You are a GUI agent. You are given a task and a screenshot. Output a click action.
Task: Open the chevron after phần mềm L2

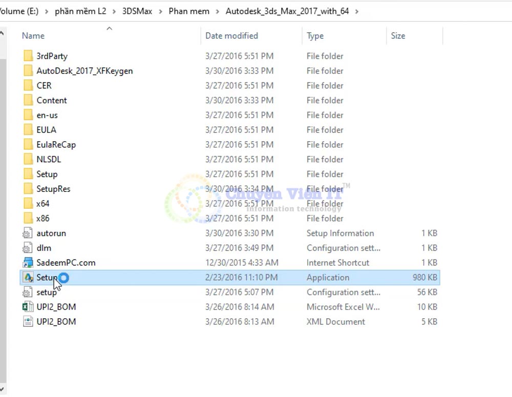coord(114,11)
